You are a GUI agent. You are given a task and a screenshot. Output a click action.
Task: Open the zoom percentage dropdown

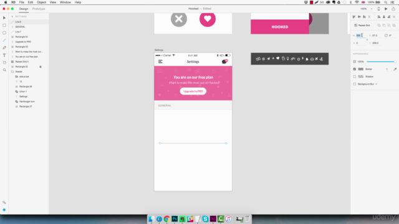372,9
